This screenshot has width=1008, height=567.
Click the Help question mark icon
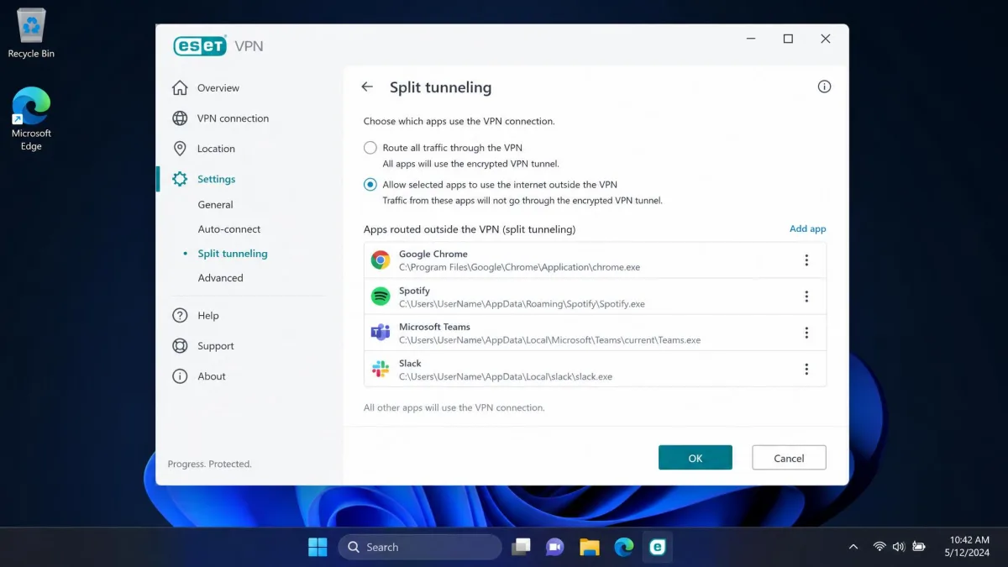pyautogui.click(x=180, y=316)
